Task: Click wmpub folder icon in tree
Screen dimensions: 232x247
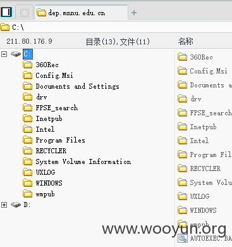Action: [x=28, y=194]
